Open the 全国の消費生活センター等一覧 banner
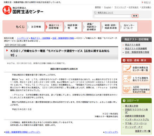The width and height of the screenshot is (154, 136). coord(136,69)
